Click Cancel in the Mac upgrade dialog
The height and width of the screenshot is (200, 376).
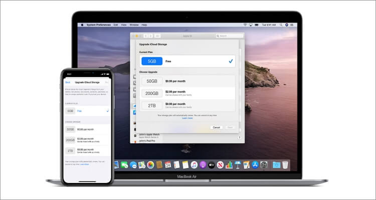216,127
